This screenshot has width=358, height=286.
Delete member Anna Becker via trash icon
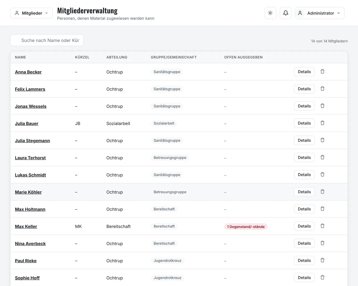[322, 72]
